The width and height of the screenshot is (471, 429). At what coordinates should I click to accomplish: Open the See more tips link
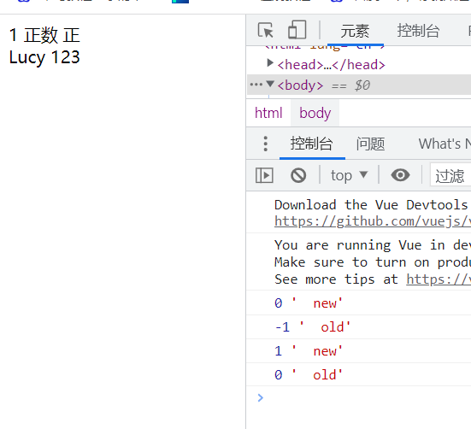point(439,279)
